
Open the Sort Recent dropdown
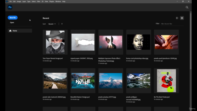coord(52,24)
